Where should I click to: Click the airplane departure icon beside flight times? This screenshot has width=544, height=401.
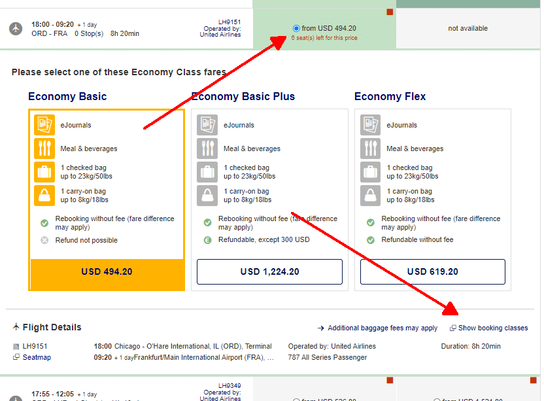pyautogui.click(x=14, y=28)
